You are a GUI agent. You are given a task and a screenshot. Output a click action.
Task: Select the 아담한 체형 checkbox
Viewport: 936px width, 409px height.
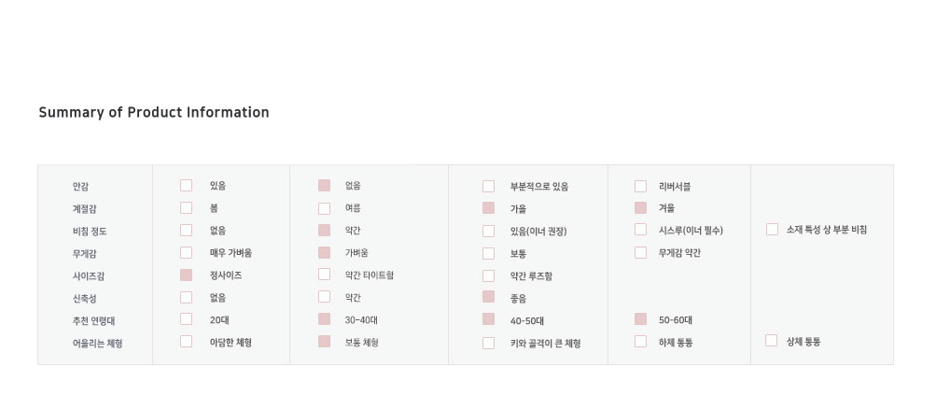(187, 342)
